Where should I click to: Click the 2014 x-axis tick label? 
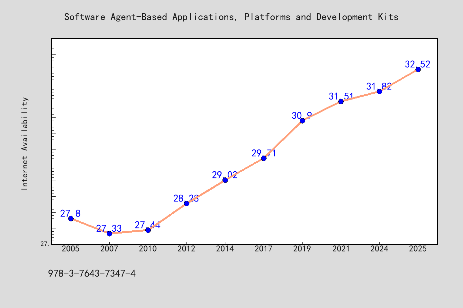pos(225,249)
